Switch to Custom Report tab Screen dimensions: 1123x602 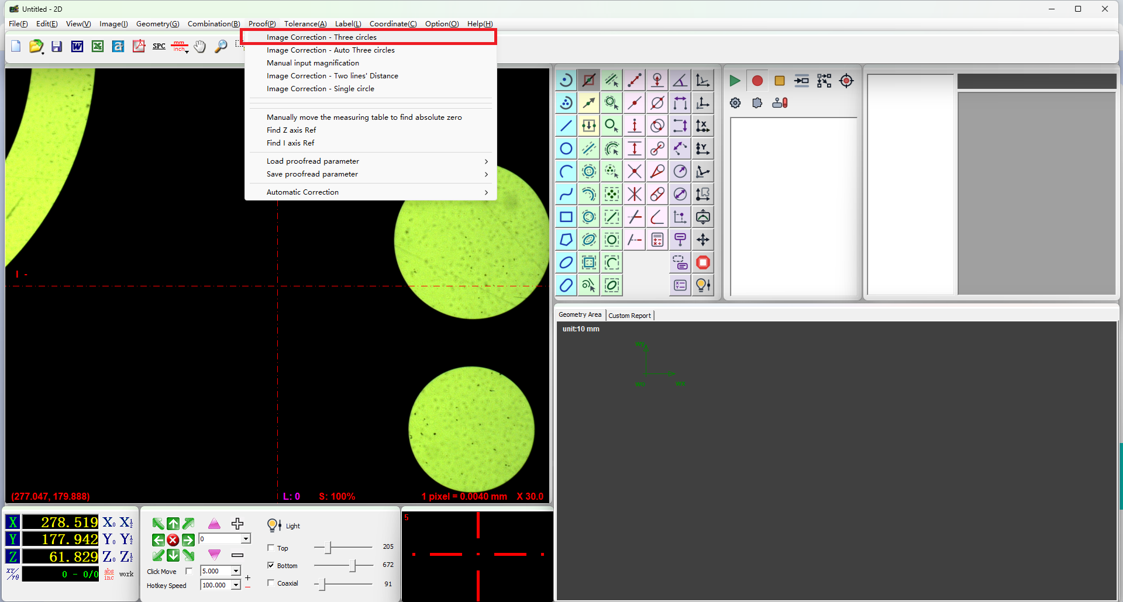tap(629, 316)
